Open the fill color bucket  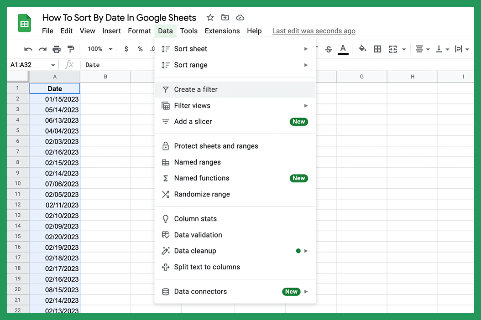(x=363, y=48)
